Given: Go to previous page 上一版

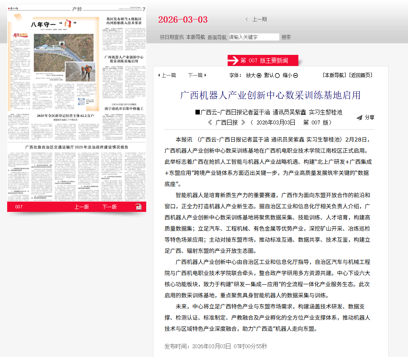Looking at the screenshot, I should click(82, 207).
